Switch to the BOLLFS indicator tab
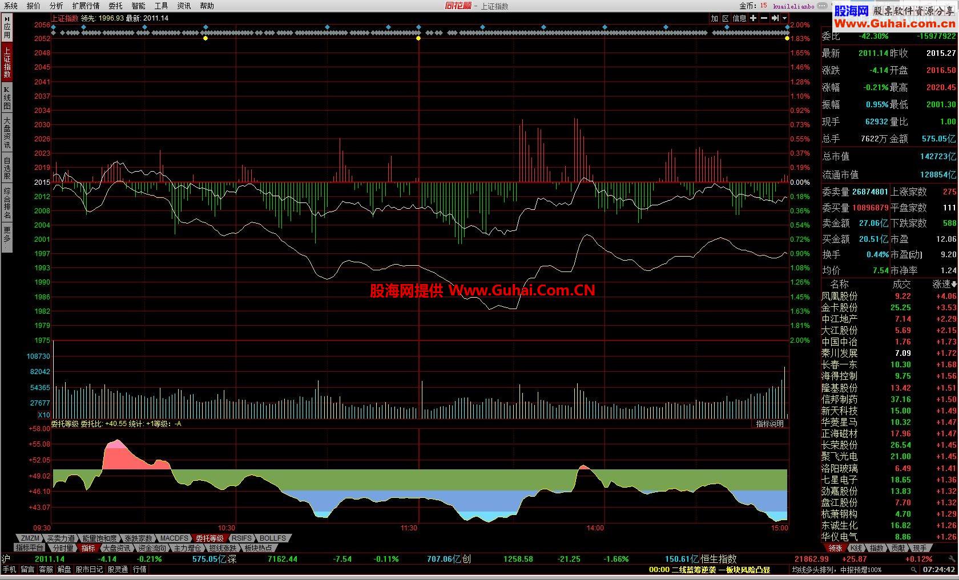 [273, 538]
